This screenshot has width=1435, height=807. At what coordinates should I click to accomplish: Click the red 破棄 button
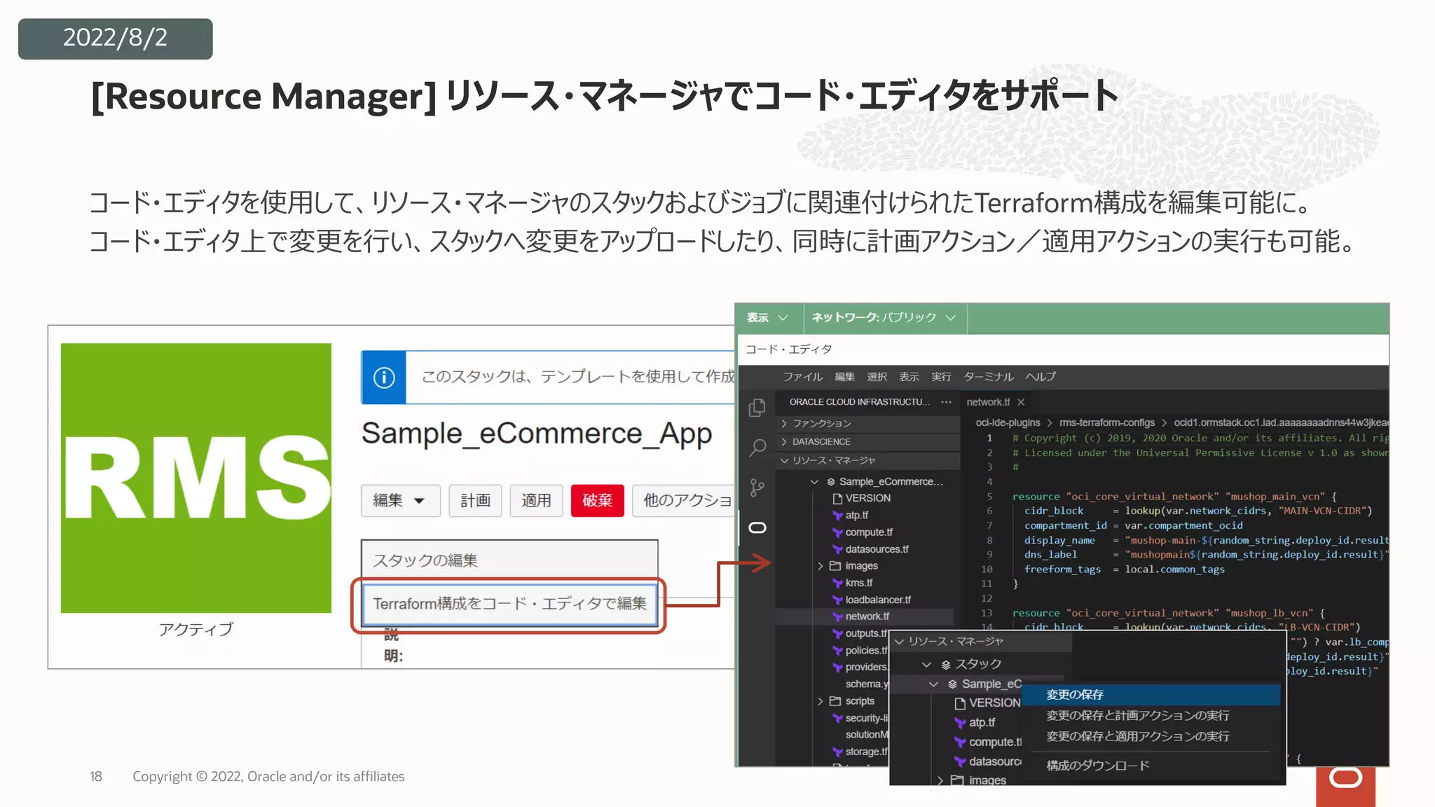tap(597, 500)
